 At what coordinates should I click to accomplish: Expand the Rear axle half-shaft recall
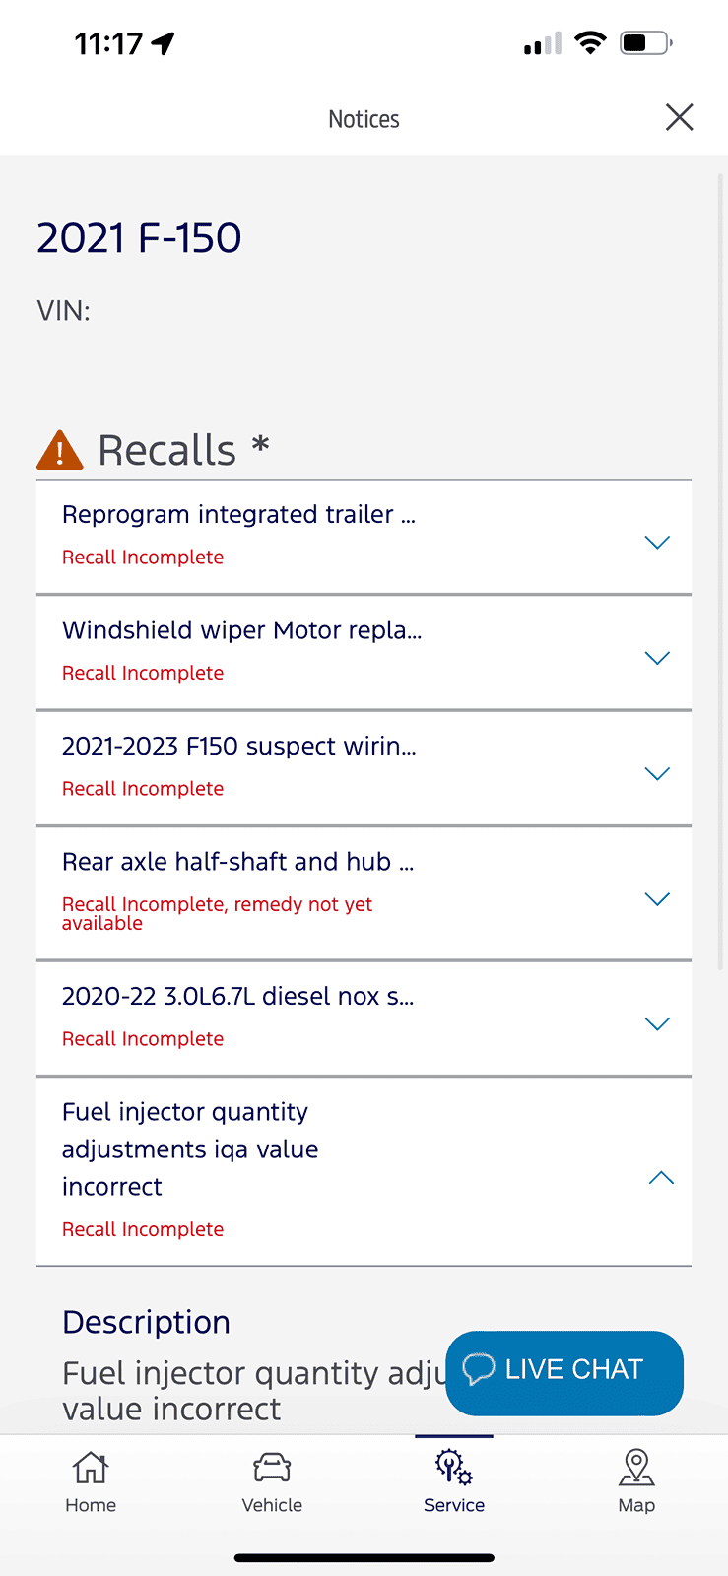click(x=657, y=898)
